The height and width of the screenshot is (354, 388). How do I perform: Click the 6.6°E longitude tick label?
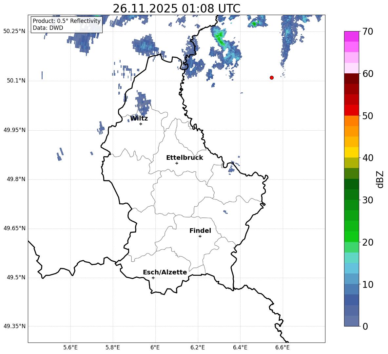pyautogui.click(x=282, y=347)
